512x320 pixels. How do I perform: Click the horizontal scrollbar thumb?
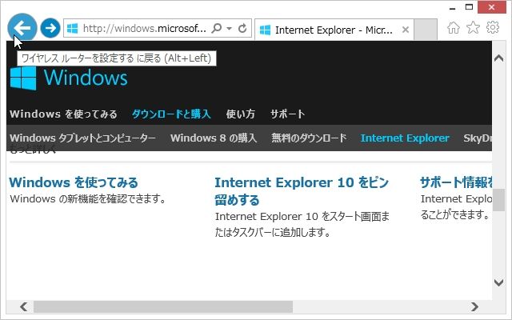[163, 306]
